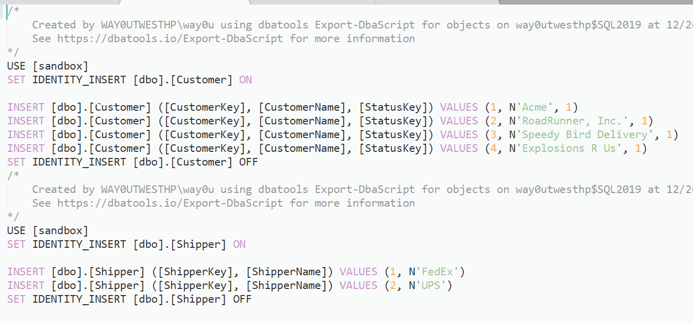The width and height of the screenshot is (693, 324).
Task: Click the first USE [sandbox] statement
Action: [x=48, y=66]
